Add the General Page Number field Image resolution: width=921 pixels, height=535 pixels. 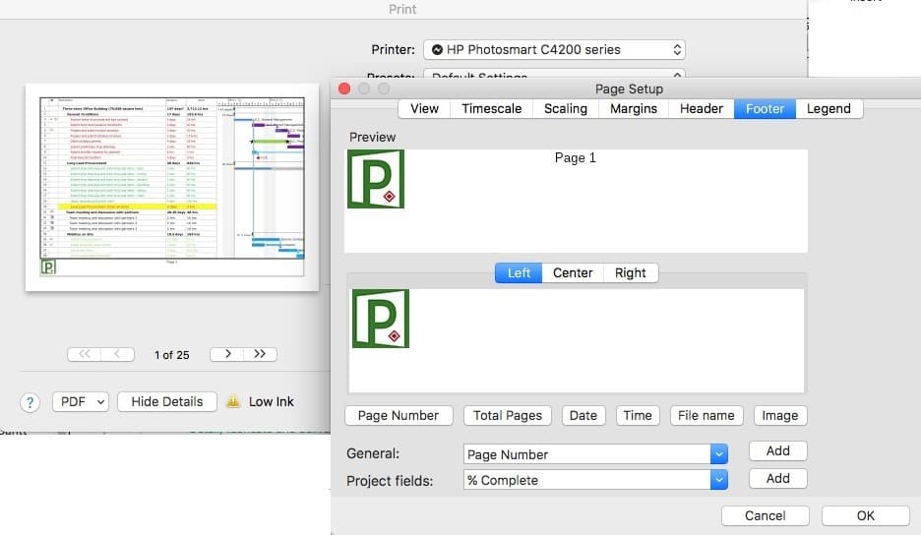[x=778, y=451]
